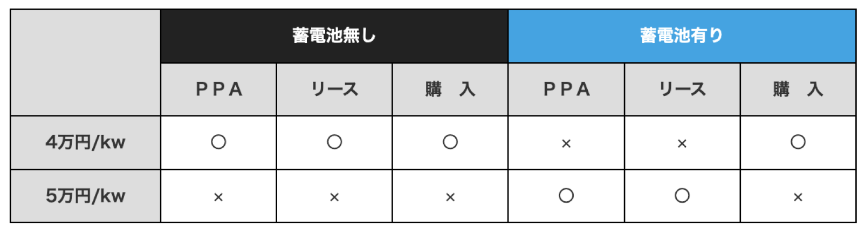Click circle for 4万円 リース without battery
This screenshot has width=865, height=233.
pos(334,142)
